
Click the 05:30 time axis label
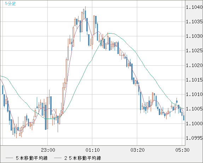[182, 150]
